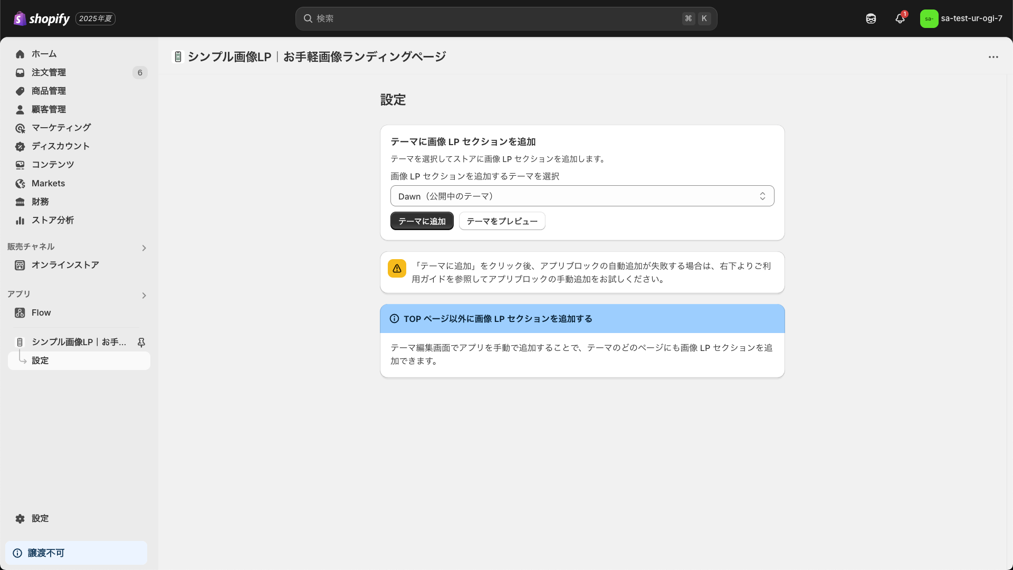The width and height of the screenshot is (1013, 570).
Task: Open the マーケティング section
Action: 60,128
